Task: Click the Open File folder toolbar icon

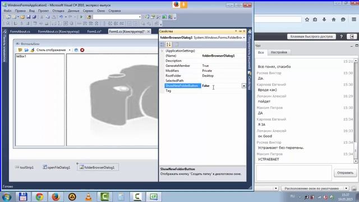Action: 22,17
